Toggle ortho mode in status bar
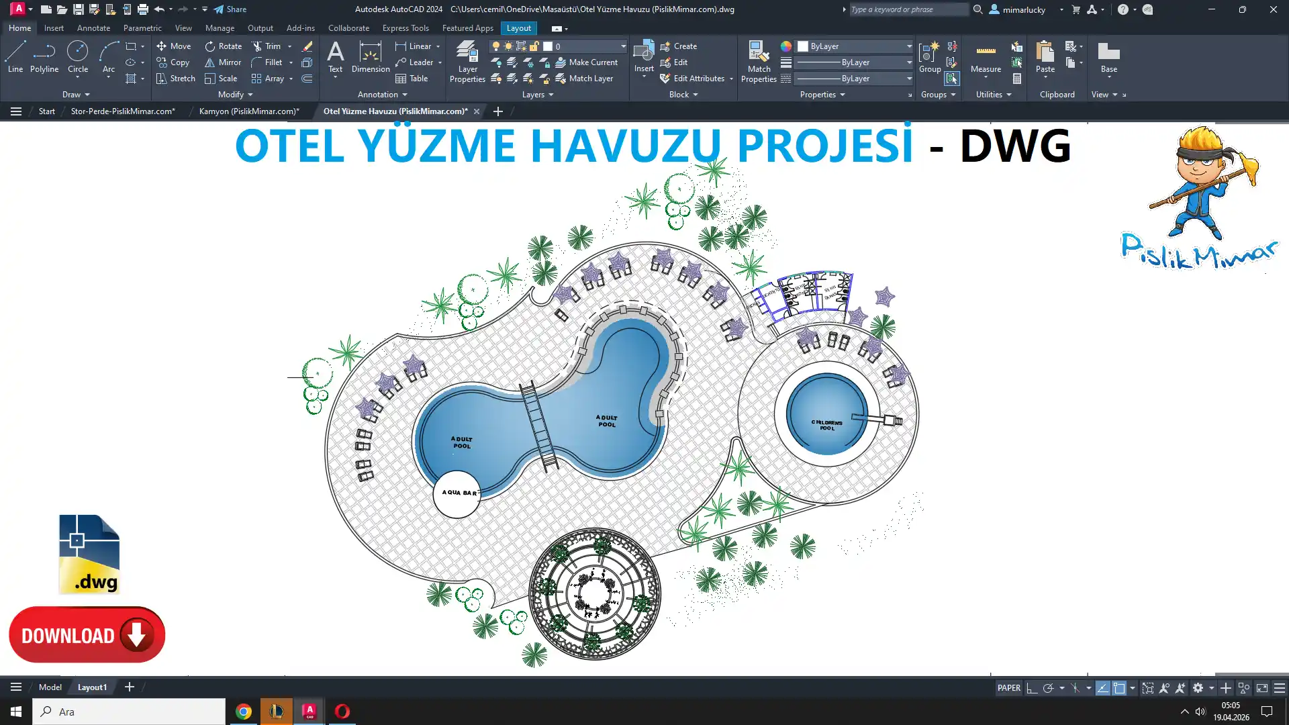This screenshot has height=725, width=1289. (1032, 688)
